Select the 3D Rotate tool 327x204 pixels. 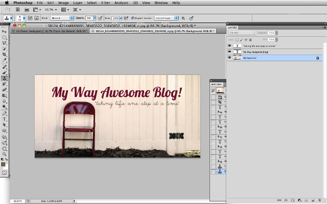point(4,137)
